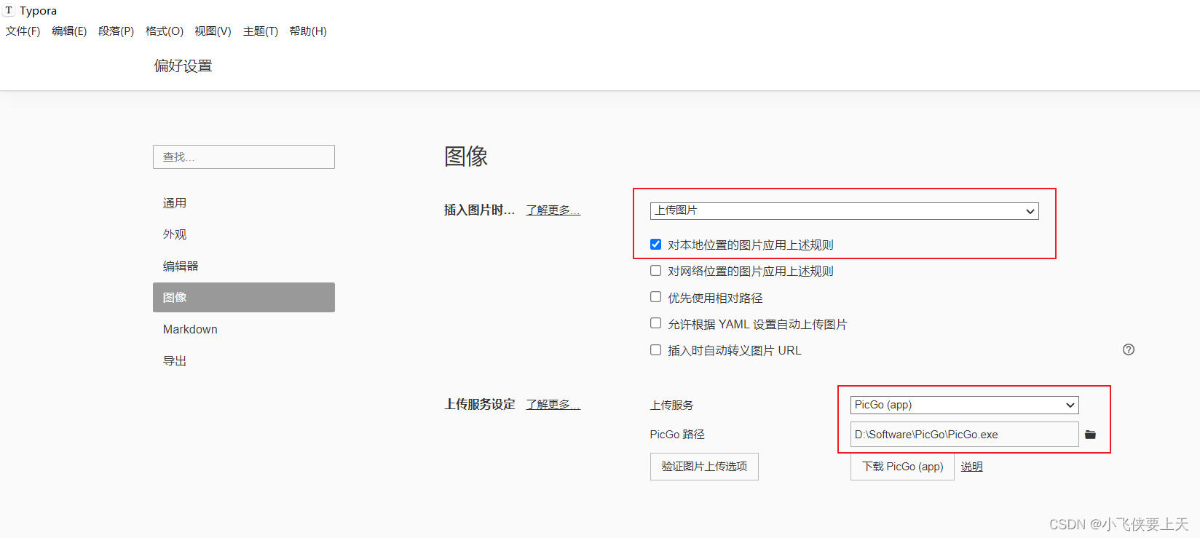Screen dimensions: 1200x538
Task: Open the 段落(P) menu
Action: (117, 31)
